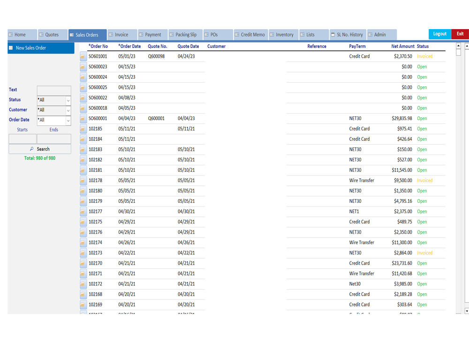
Task: Open folder icon for order SO600018
Action: click(83, 108)
